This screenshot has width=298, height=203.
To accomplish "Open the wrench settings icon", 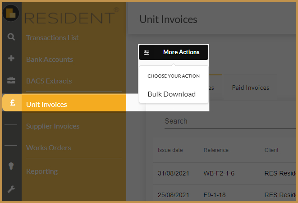I will pyautogui.click(x=11, y=189).
